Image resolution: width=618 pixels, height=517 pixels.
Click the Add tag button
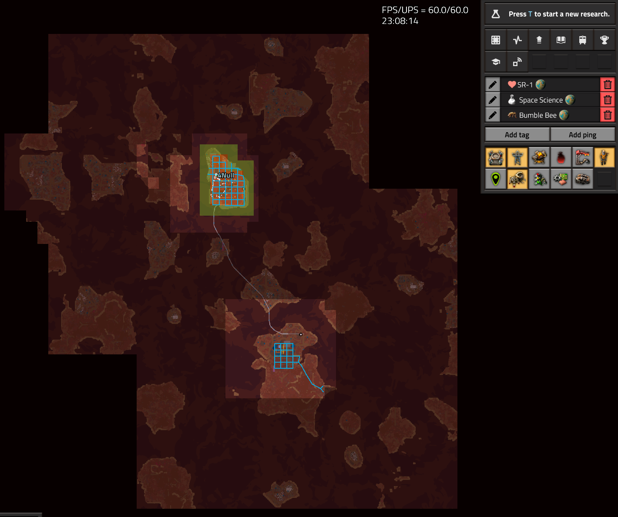(x=517, y=135)
